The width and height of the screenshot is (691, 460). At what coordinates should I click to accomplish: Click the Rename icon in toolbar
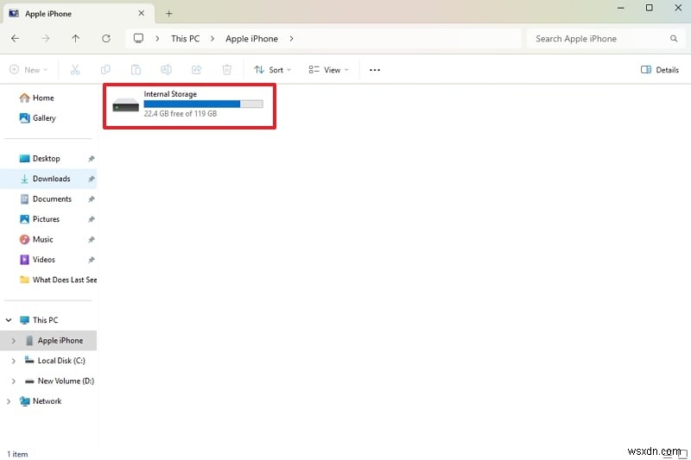pyautogui.click(x=166, y=70)
